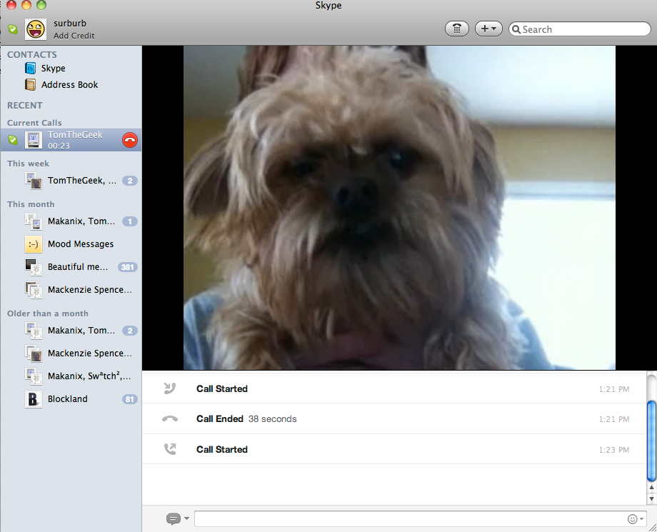Expand the add (+) dropdown menu
The width and height of the screenshot is (657, 532).
[x=489, y=29]
